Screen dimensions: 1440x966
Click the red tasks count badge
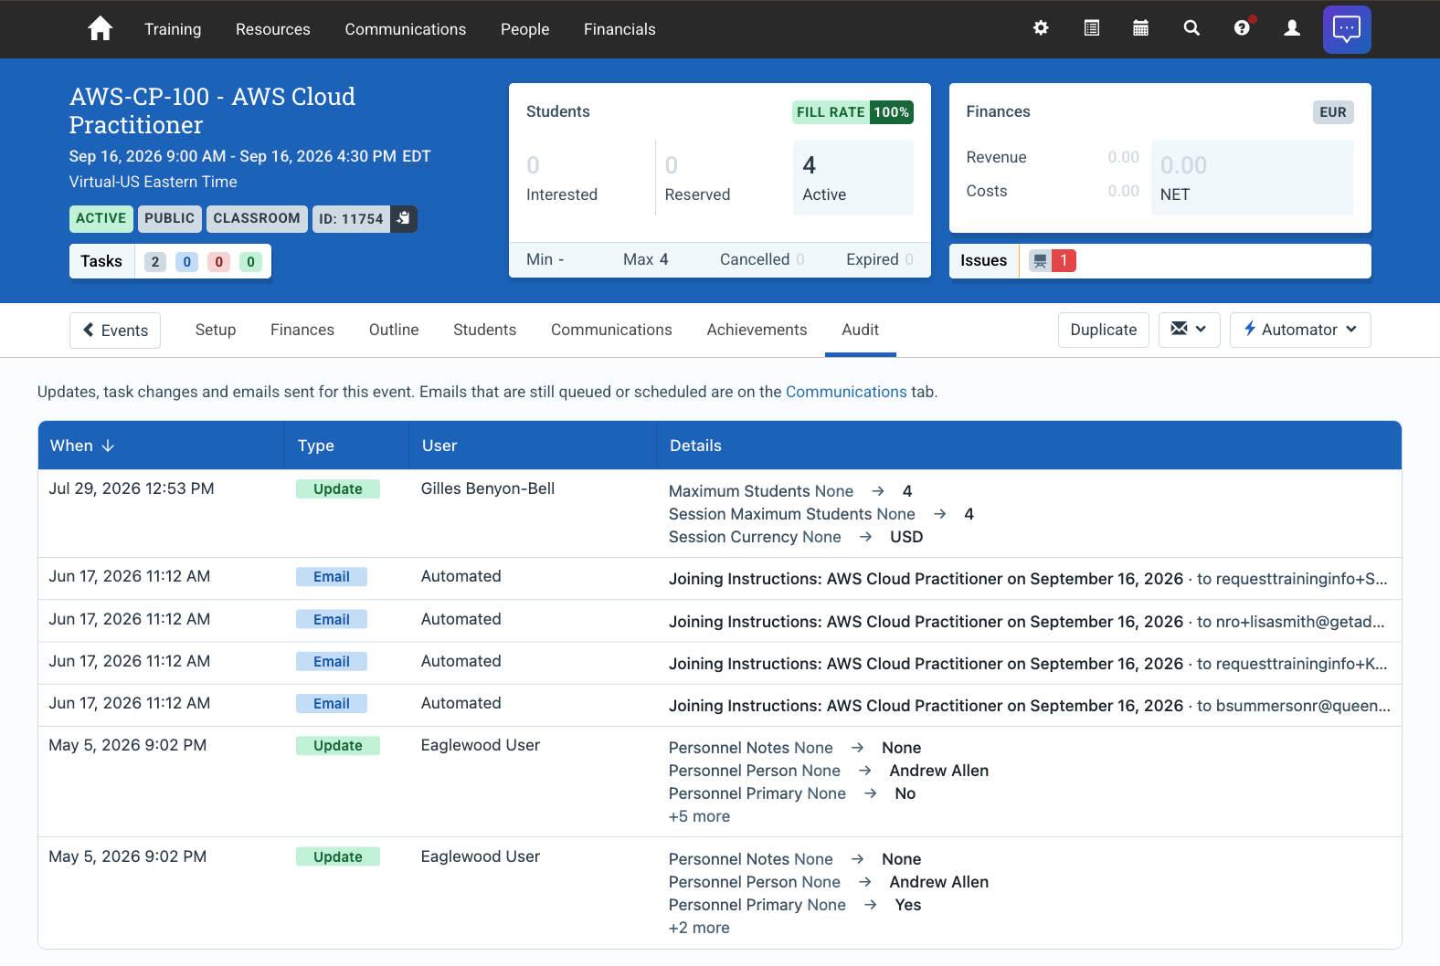(219, 262)
